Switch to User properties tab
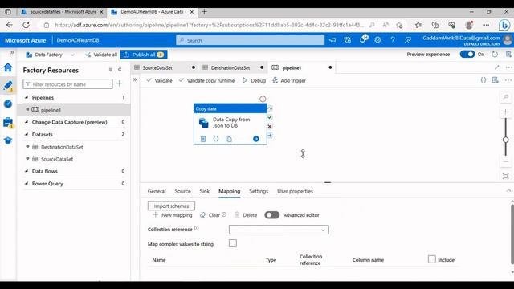The height and width of the screenshot is (289, 514). tap(295, 191)
